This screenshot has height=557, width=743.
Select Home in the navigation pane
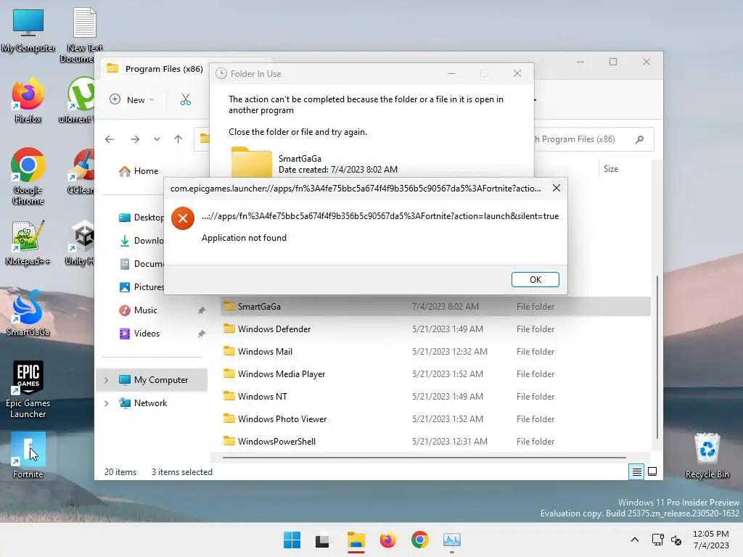pos(139,171)
